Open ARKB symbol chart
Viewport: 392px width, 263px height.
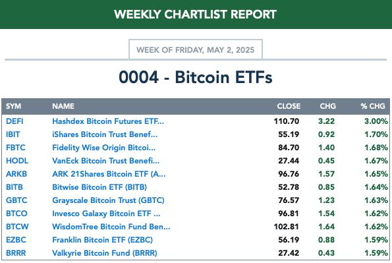click(x=16, y=174)
